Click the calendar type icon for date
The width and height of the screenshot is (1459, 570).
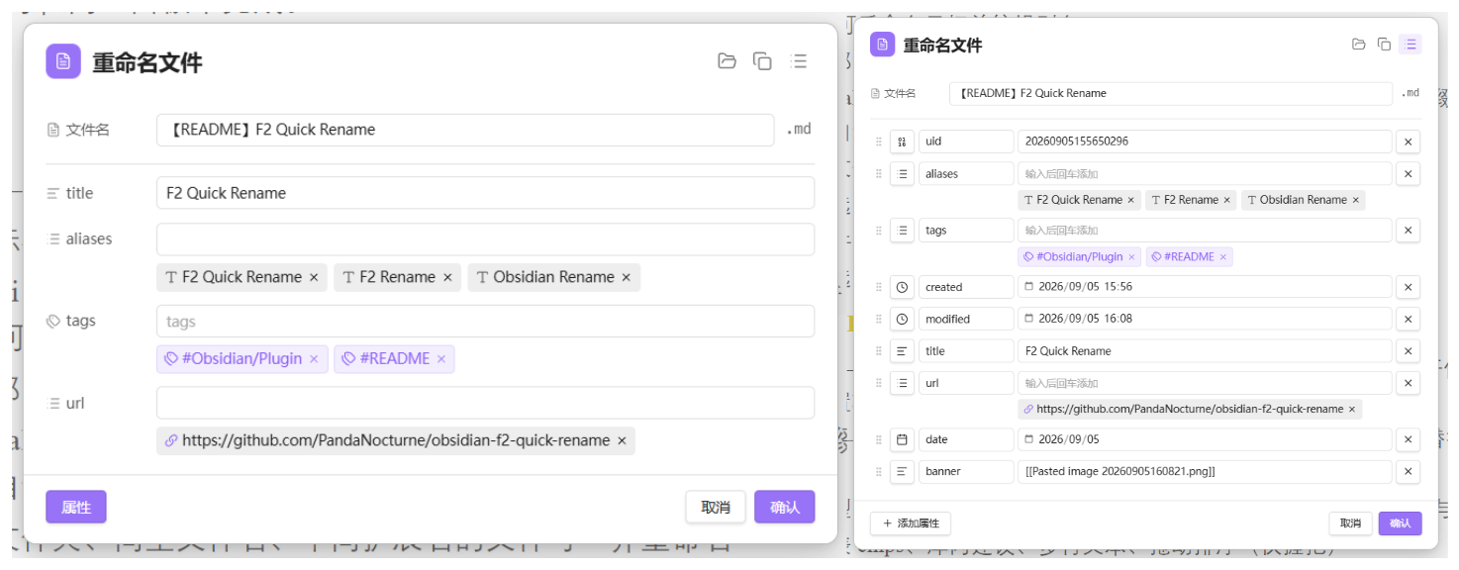click(902, 439)
